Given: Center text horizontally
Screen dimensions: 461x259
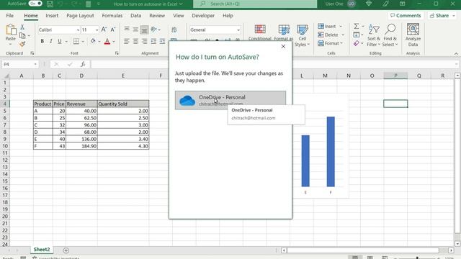Looking at the screenshot, I should [135, 42].
